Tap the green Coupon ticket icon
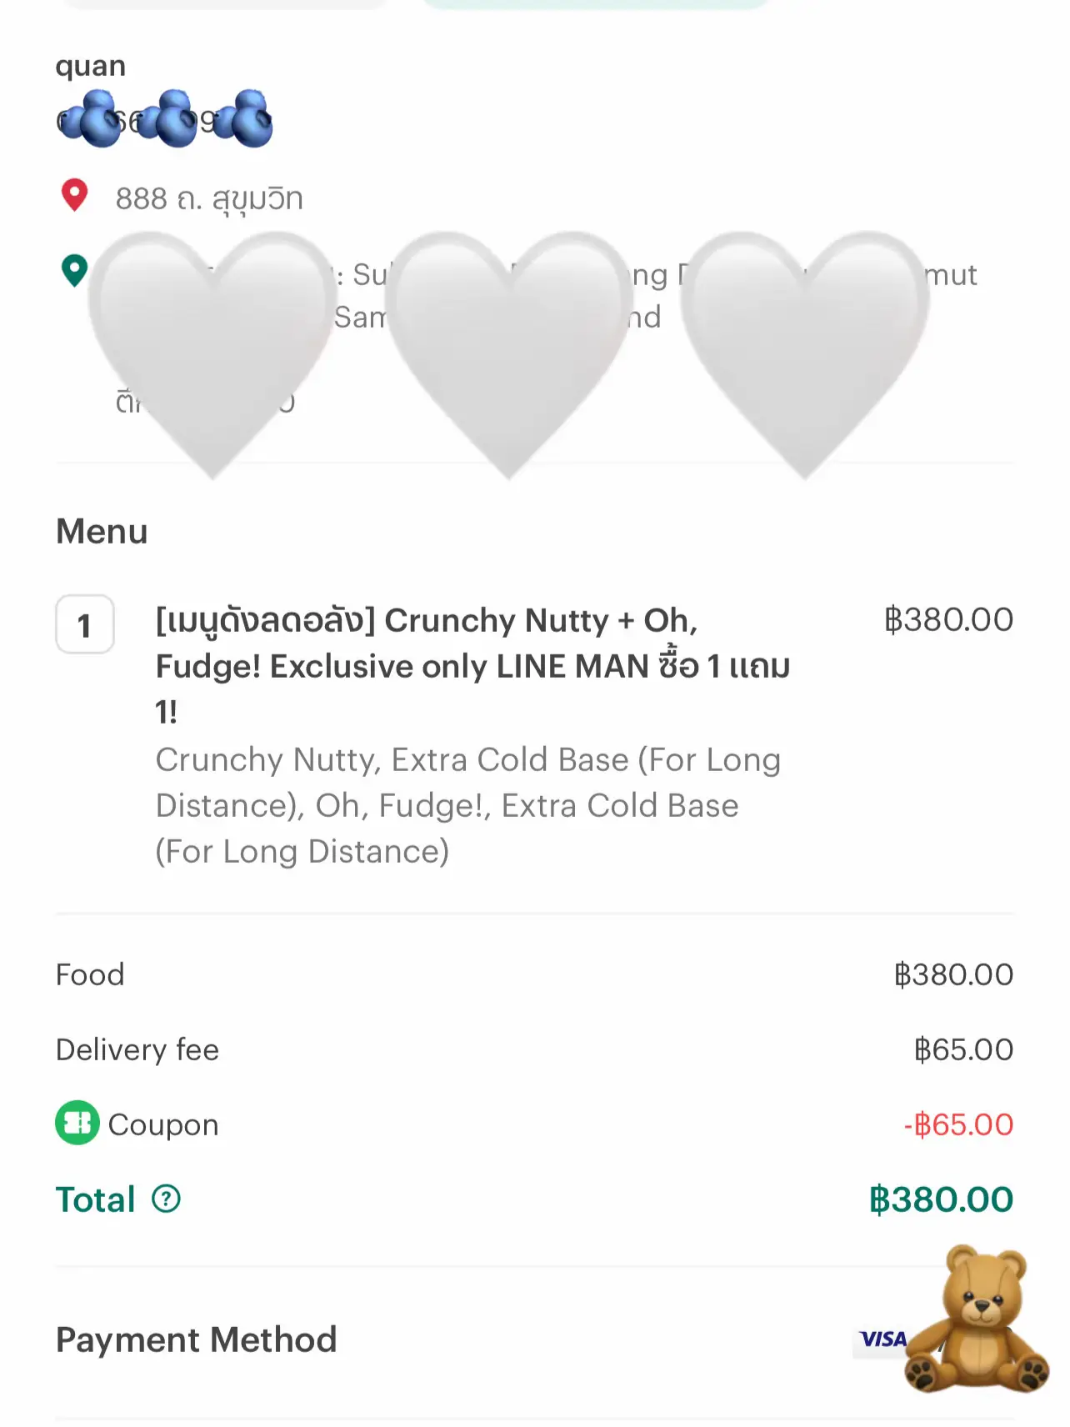This screenshot has height=1427, width=1070. pos(77,1123)
